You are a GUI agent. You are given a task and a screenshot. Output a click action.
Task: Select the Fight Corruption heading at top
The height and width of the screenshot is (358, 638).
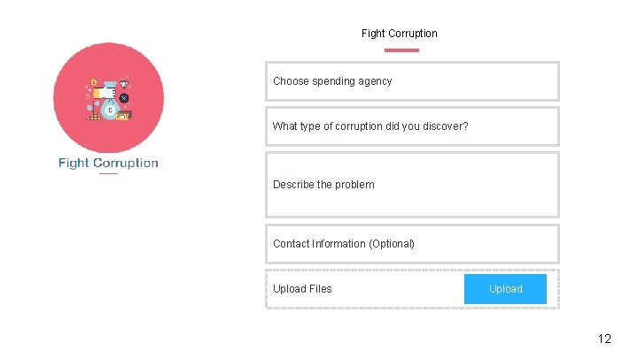[x=399, y=34]
